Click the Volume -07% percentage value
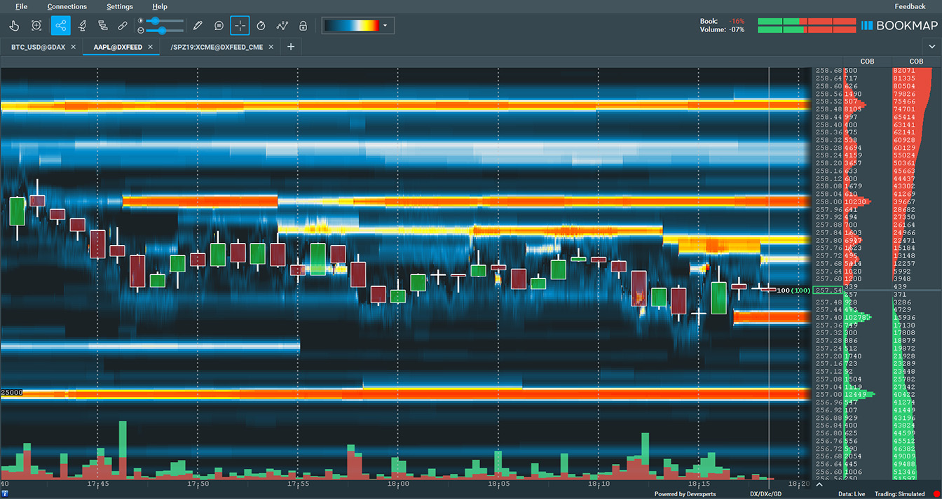942x499 pixels. 735,30
